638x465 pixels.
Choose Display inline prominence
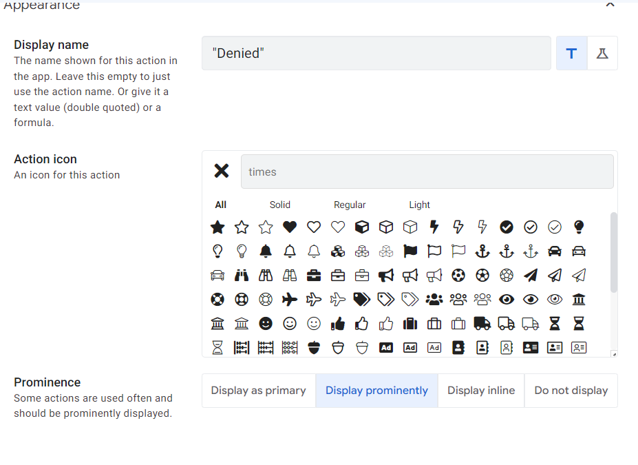pyautogui.click(x=481, y=391)
